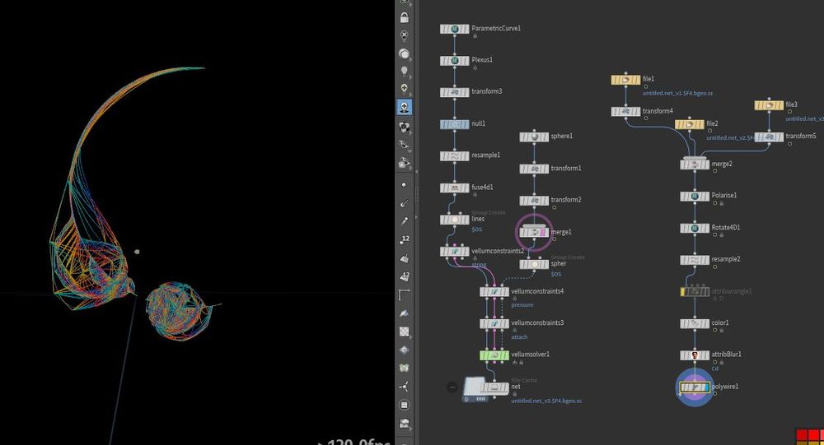Select the vellumsolver1 node

[494, 355]
